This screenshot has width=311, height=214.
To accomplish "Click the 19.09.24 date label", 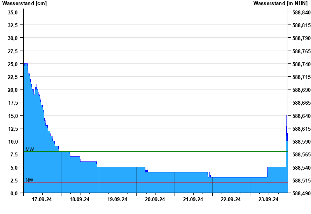I will pyautogui.click(x=117, y=199).
